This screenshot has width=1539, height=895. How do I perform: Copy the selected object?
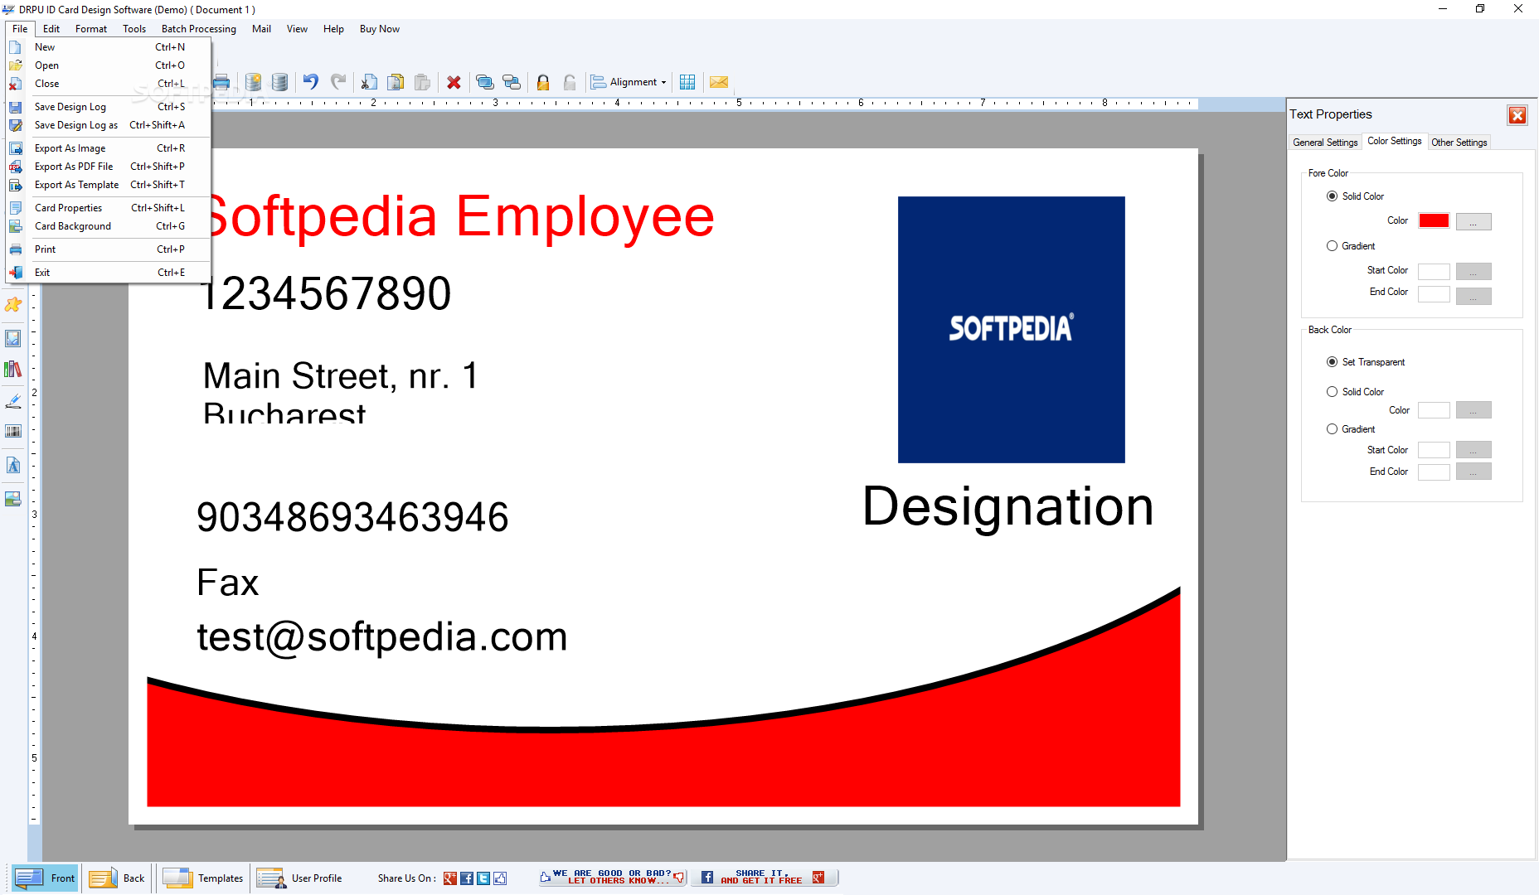click(396, 82)
